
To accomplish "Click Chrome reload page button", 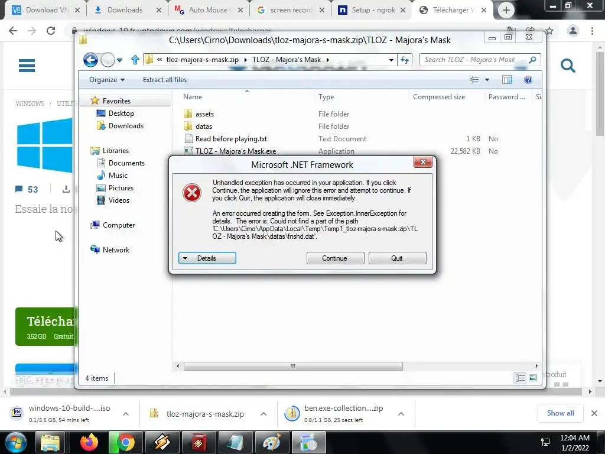I will tap(51, 31).
